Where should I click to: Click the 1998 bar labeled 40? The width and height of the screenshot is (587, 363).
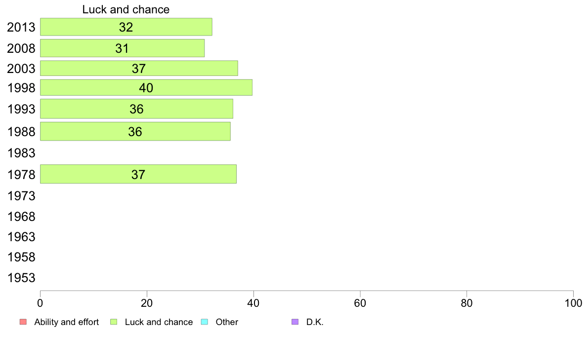coord(146,87)
